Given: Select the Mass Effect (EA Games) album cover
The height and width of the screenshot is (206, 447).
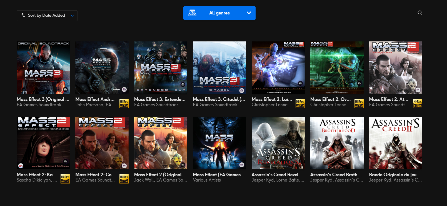Looking at the screenshot, I should pyautogui.click(x=219, y=143).
